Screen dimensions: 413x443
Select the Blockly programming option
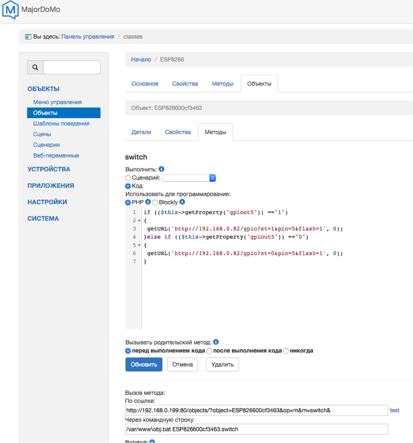coord(155,203)
